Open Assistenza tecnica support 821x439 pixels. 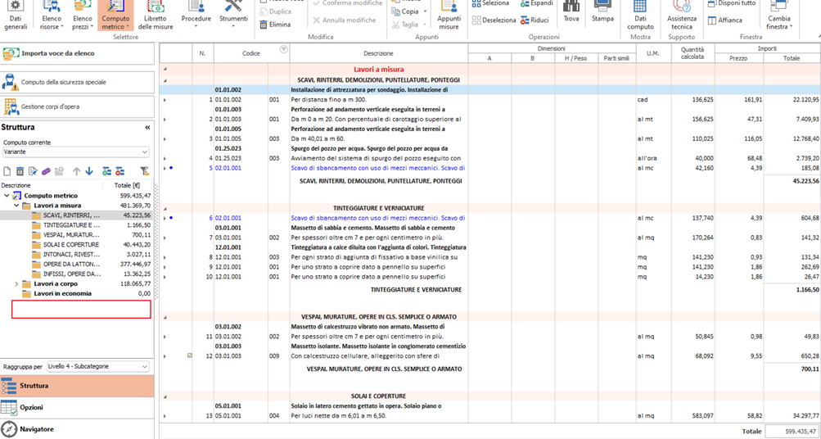682,16
